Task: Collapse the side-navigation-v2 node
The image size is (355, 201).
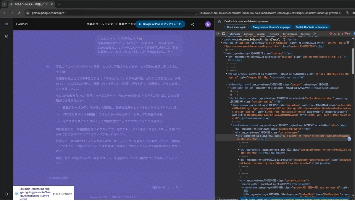Action: (226, 84)
